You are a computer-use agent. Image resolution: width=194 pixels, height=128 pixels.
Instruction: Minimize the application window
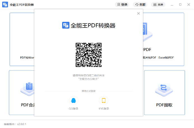pos(172,4)
